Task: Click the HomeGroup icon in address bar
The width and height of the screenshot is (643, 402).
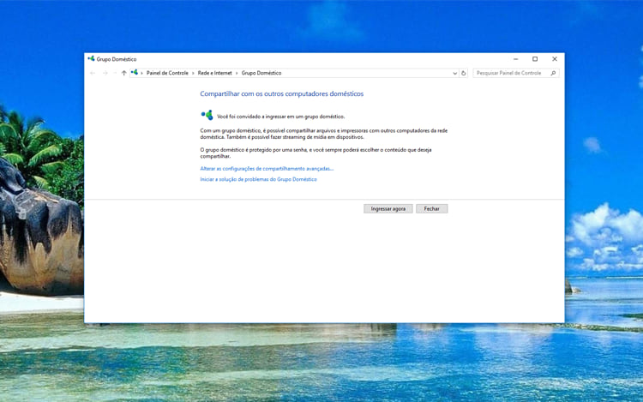Action: 135,73
